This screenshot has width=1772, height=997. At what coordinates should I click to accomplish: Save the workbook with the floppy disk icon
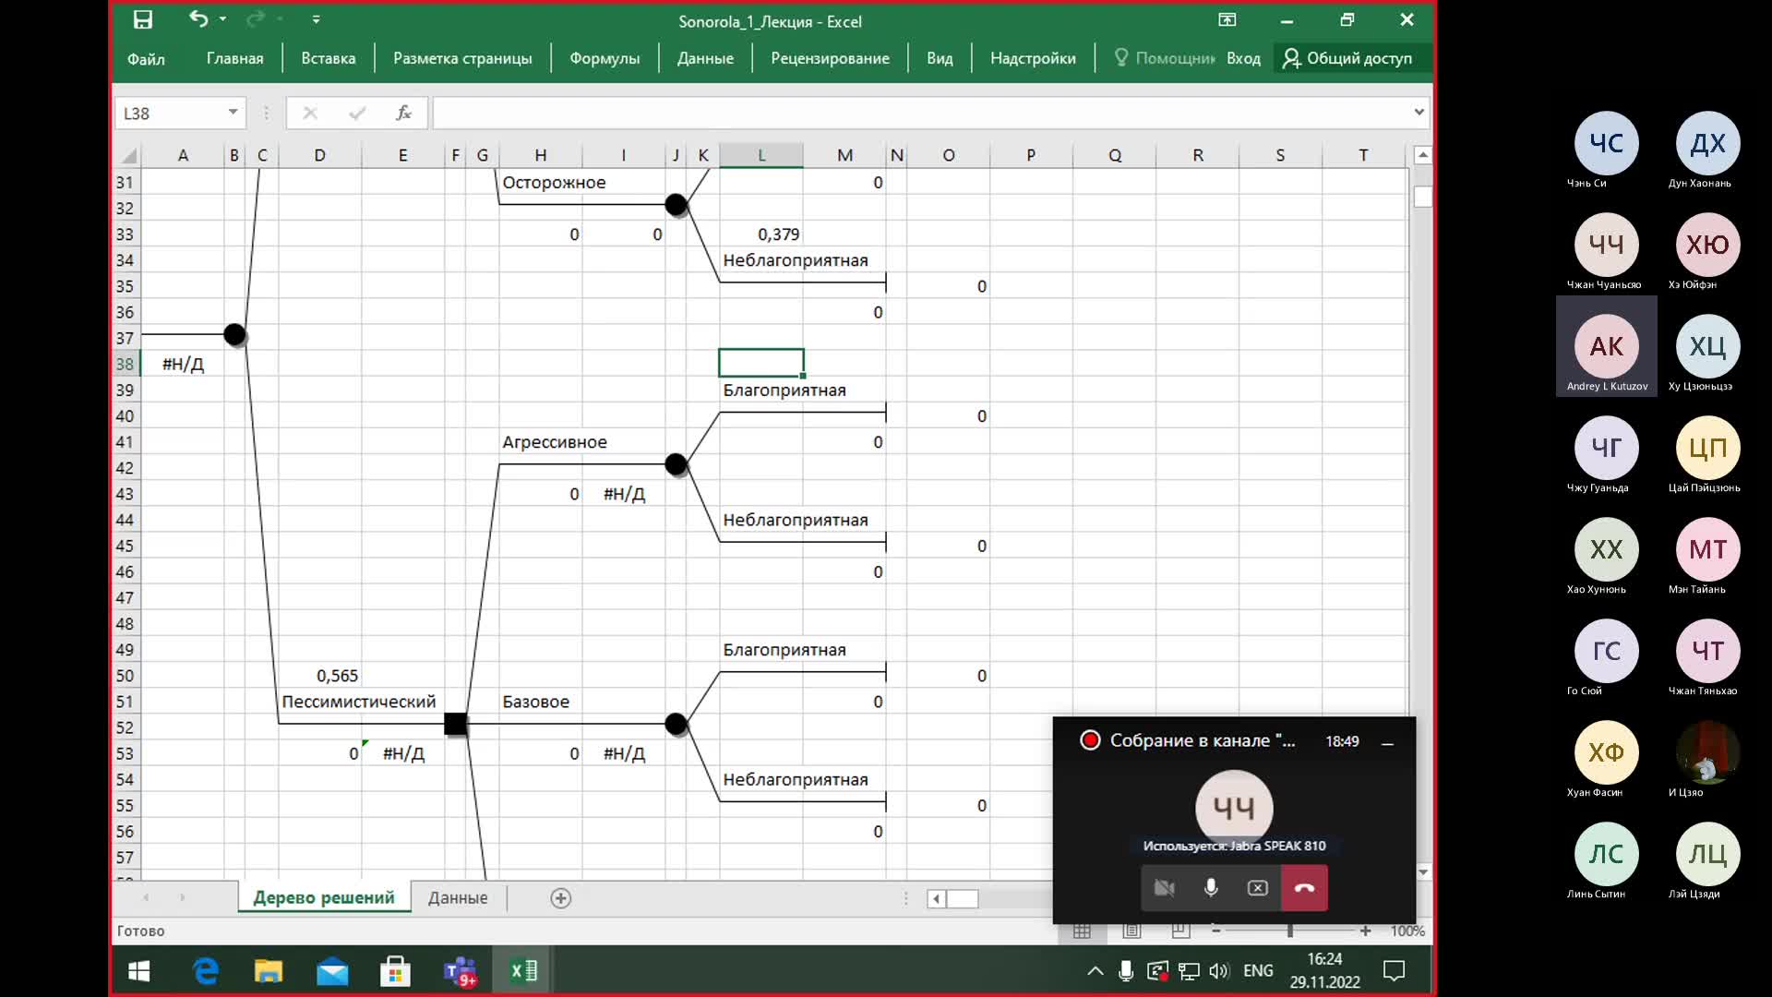143,19
